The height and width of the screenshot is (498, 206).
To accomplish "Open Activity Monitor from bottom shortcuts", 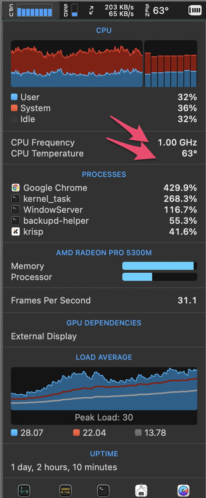I will click(x=24, y=491).
